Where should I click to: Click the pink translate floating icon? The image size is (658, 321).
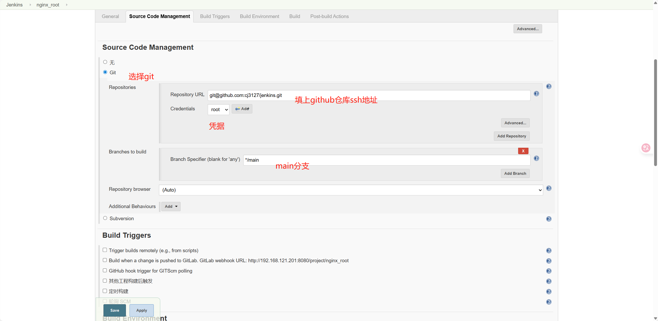click(x=646, y=148)
